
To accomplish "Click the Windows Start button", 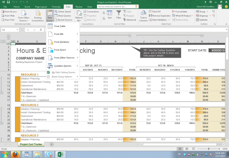I will pyautogui.click(x=4, y=154).
